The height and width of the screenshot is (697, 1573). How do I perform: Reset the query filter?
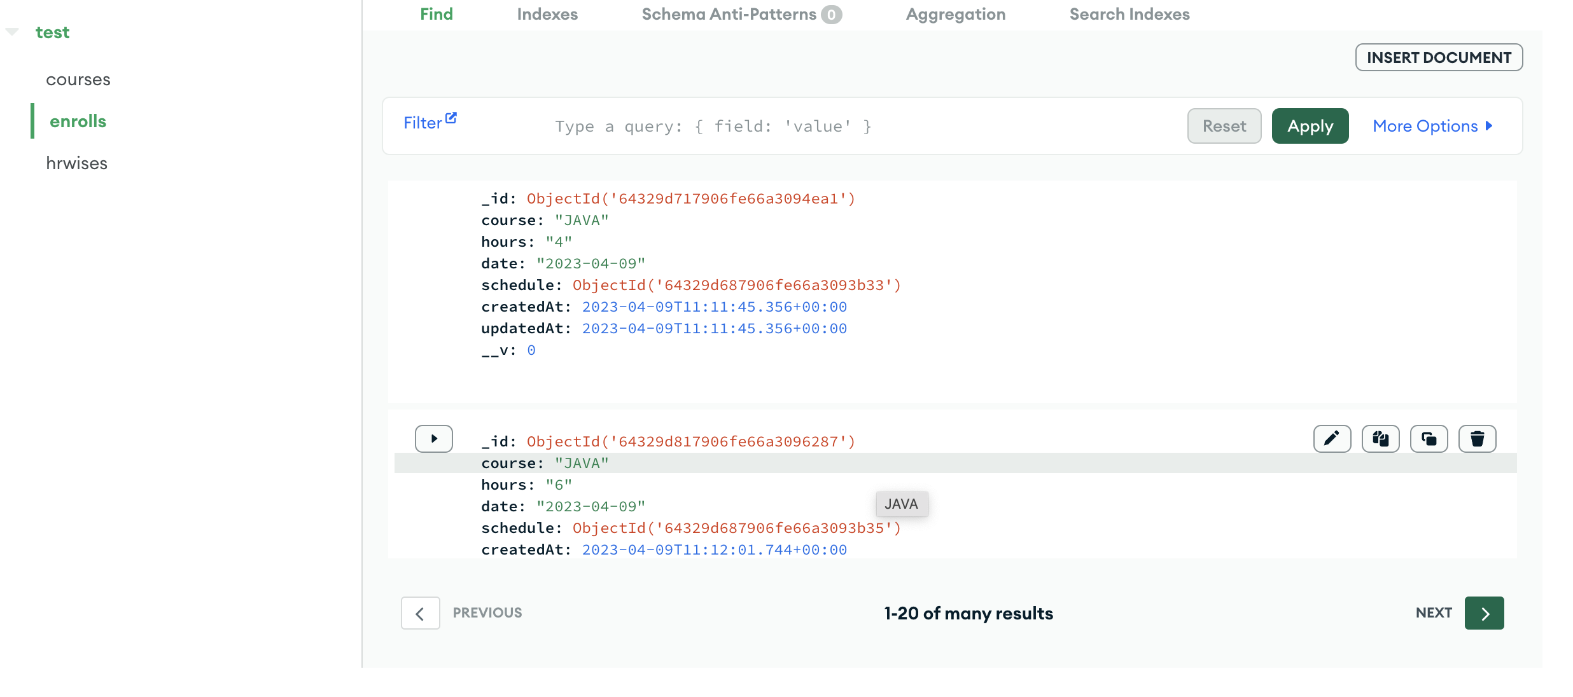coord(1224,125)
